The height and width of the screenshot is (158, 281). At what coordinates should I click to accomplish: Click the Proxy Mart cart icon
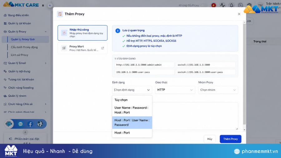click(64, 48)
